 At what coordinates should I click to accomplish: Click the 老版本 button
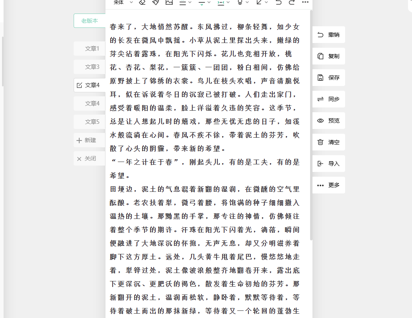tap(90, 21)
